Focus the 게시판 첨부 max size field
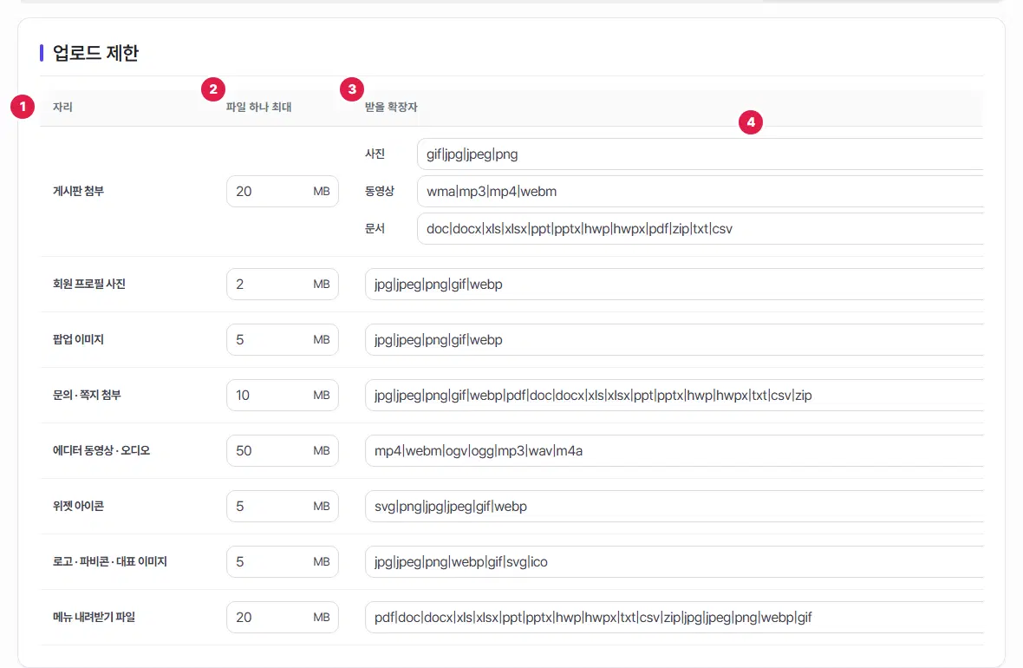The image size is (1023, 668). (x=283, y=192)
